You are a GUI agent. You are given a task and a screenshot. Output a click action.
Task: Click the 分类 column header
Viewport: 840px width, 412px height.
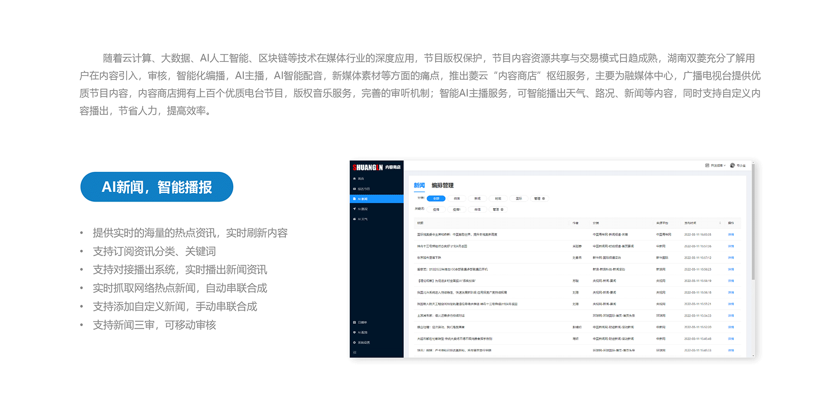(x=596, y=223)
